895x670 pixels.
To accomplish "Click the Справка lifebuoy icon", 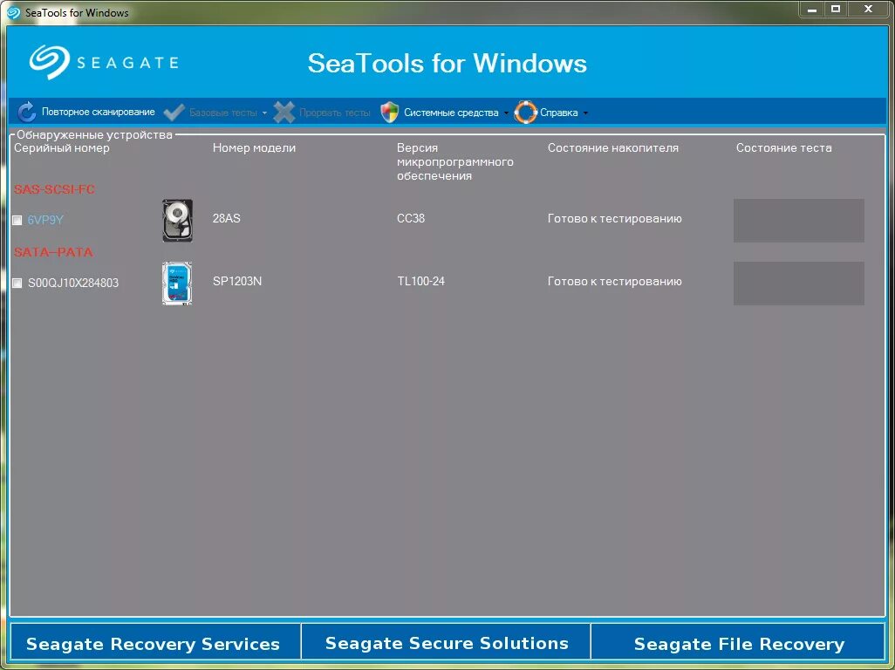I will (525, 113).
